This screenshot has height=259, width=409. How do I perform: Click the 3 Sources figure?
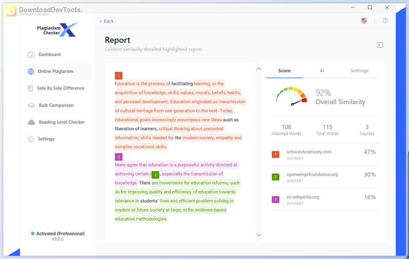[x=367, y=127]
